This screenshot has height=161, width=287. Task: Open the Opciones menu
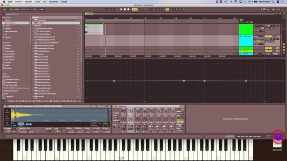point(53,2)
